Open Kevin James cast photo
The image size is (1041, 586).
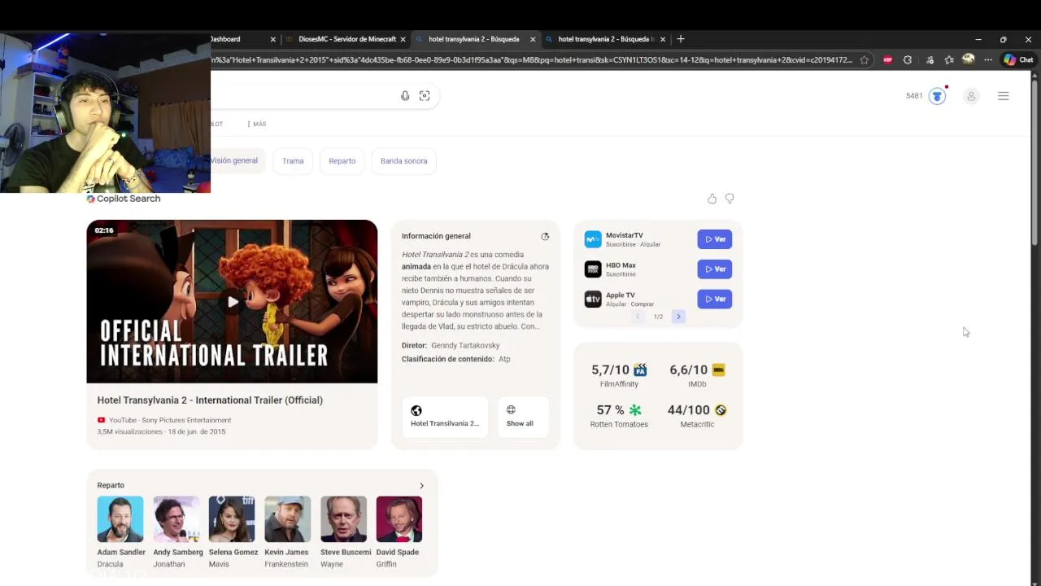(287, 519)
